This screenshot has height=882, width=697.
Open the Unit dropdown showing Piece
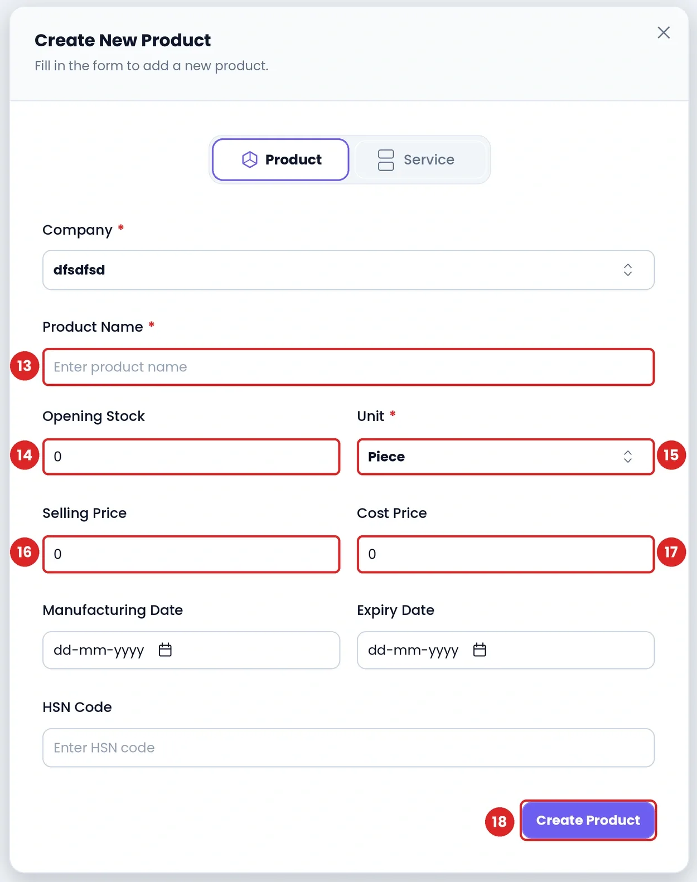[x=506, y=457]
